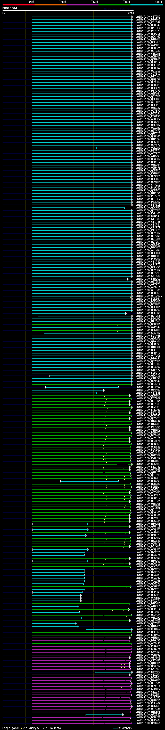Viewport: 165px width, 730px height.
Task: Click hit label UniRef100_A2T2K6
Action: [x=148, y=316]
